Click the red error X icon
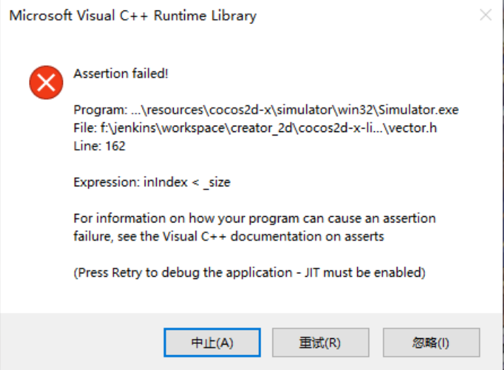Screen dimensions: 504x370 (x=46, y=83)
